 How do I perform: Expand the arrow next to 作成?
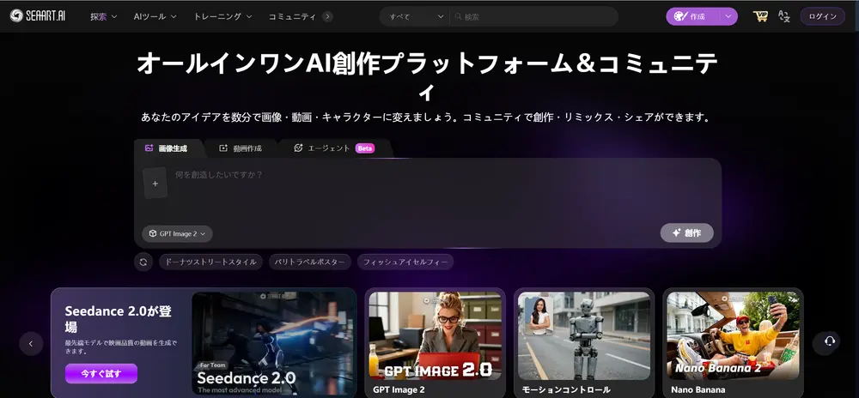pyautogui.click(x=728, y=16)
